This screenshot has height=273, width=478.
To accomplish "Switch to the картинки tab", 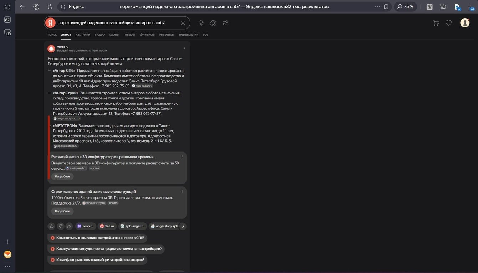I will 83,34.
